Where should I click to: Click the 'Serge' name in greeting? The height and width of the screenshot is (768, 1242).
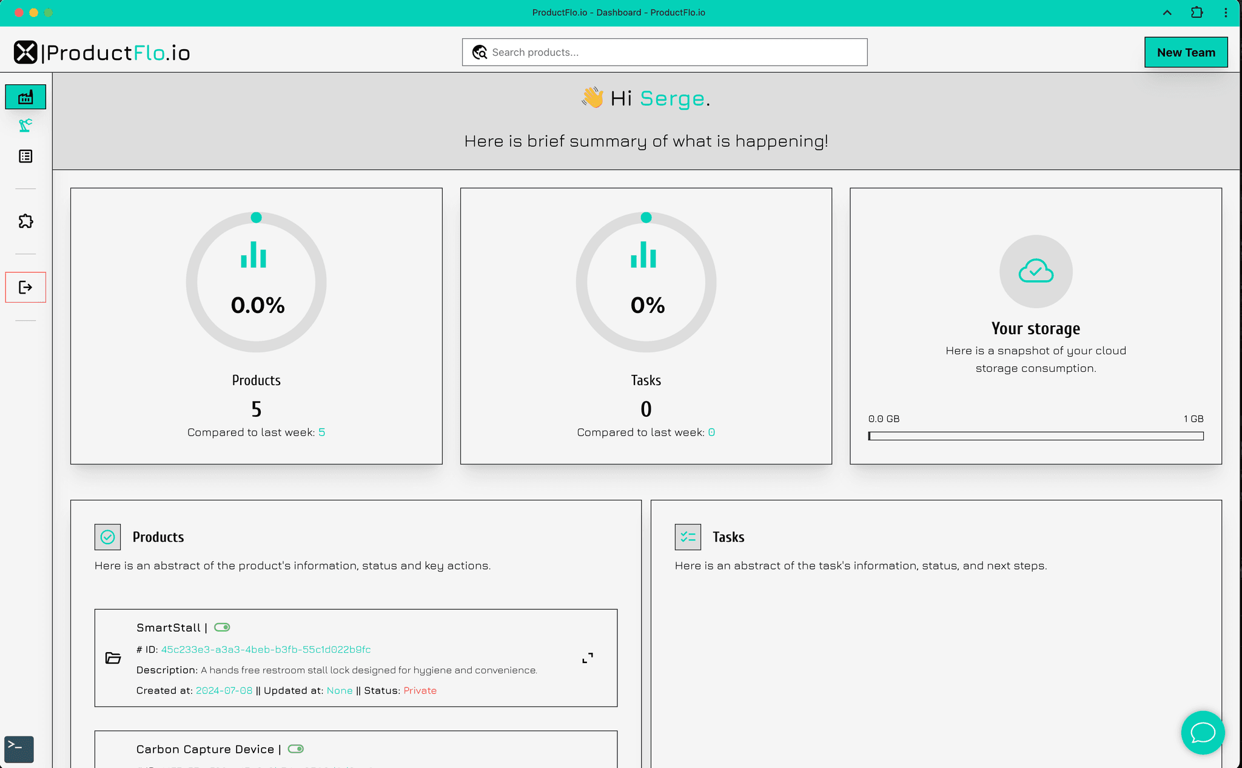pyautogui.click(x=672, y=98)
